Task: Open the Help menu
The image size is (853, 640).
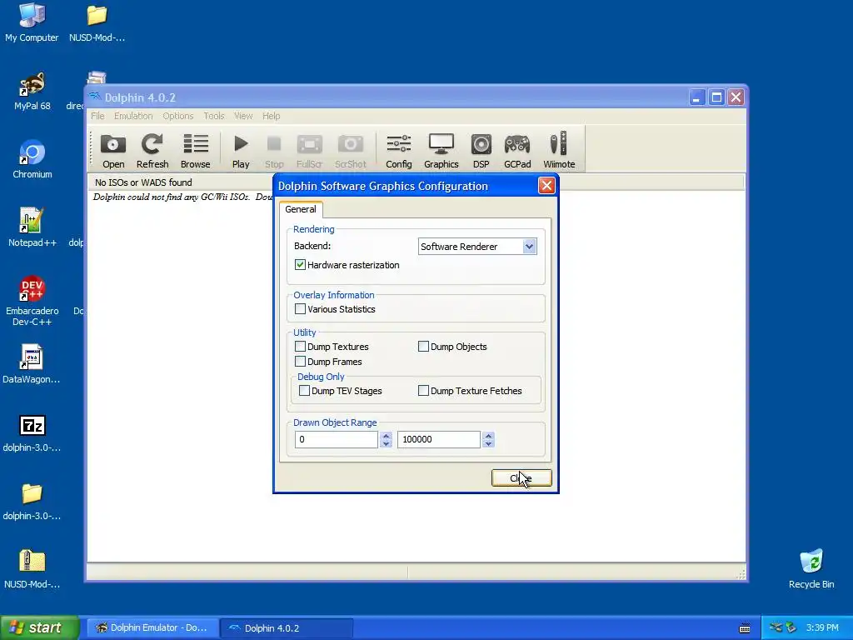Action: 271,116
